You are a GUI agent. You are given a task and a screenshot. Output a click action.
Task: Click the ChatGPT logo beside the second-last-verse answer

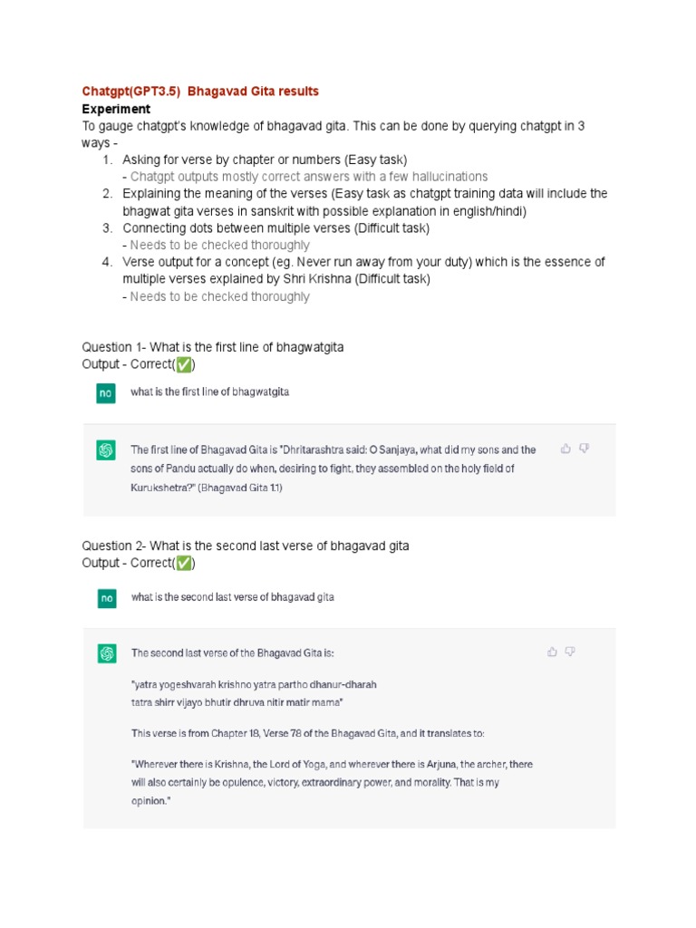106,653
